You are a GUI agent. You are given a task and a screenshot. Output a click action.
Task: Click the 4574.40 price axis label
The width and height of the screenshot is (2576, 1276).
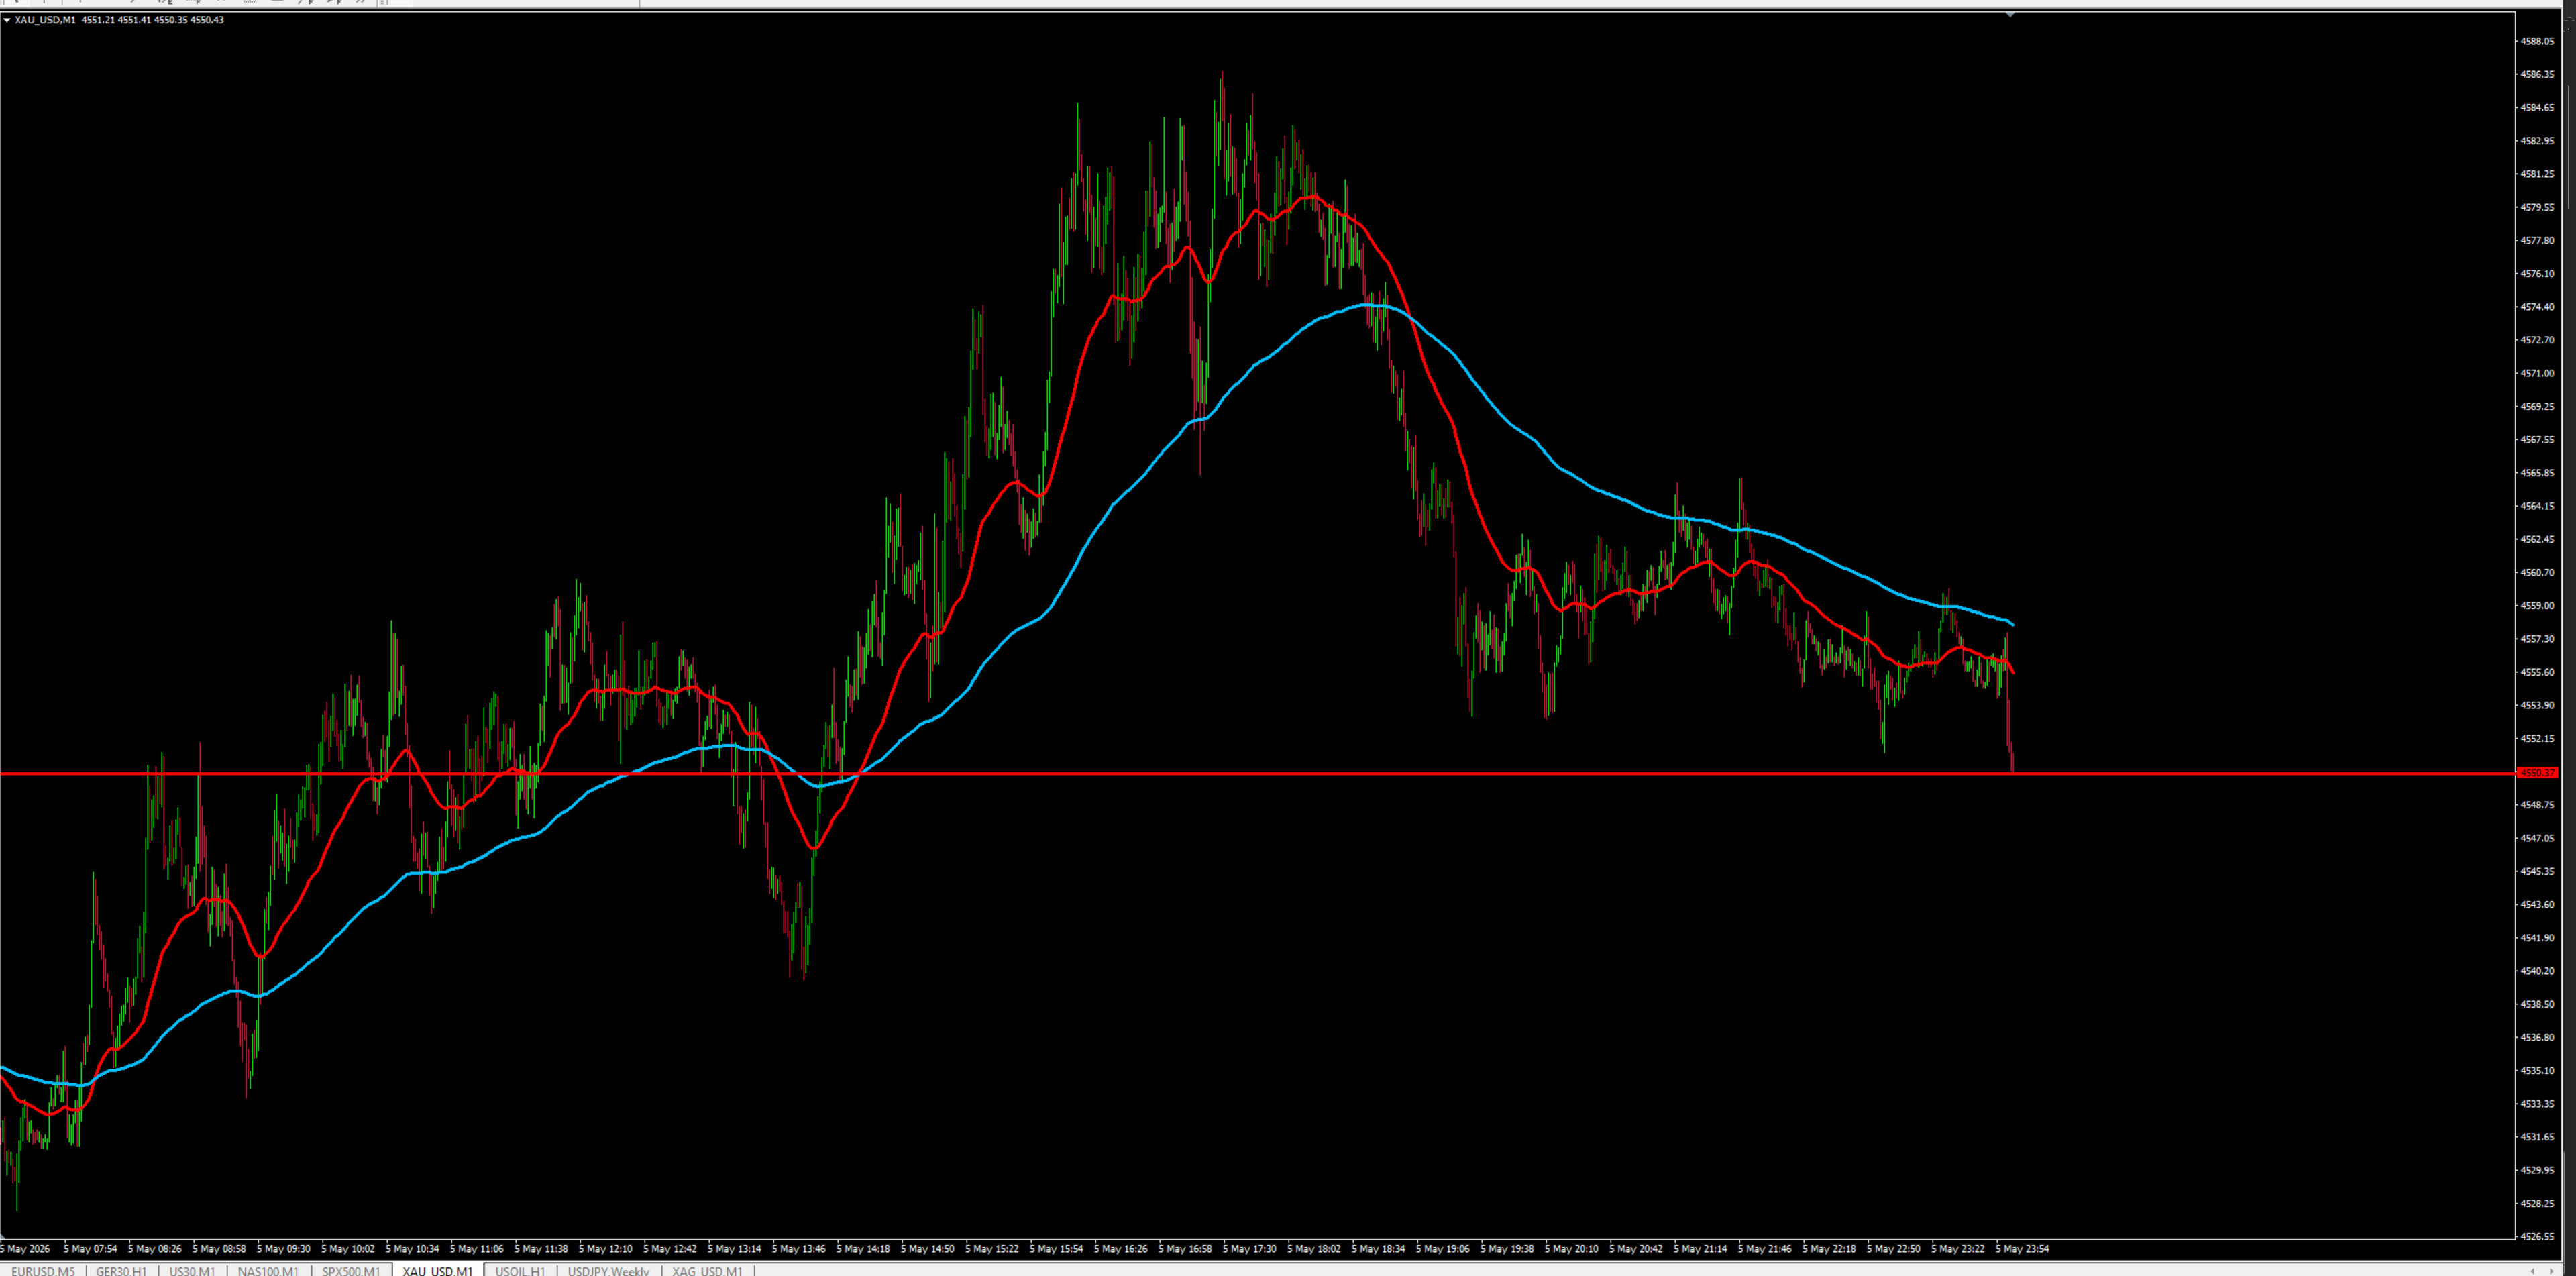pyautogui.click(x=2537, y=307)
